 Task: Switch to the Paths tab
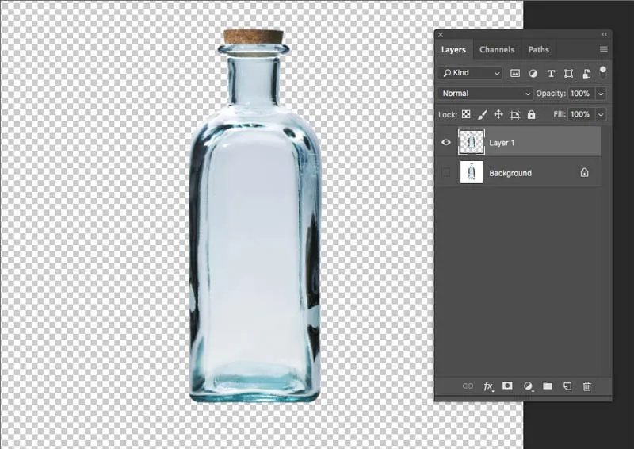pyautogui.click(x=539, y=50)
